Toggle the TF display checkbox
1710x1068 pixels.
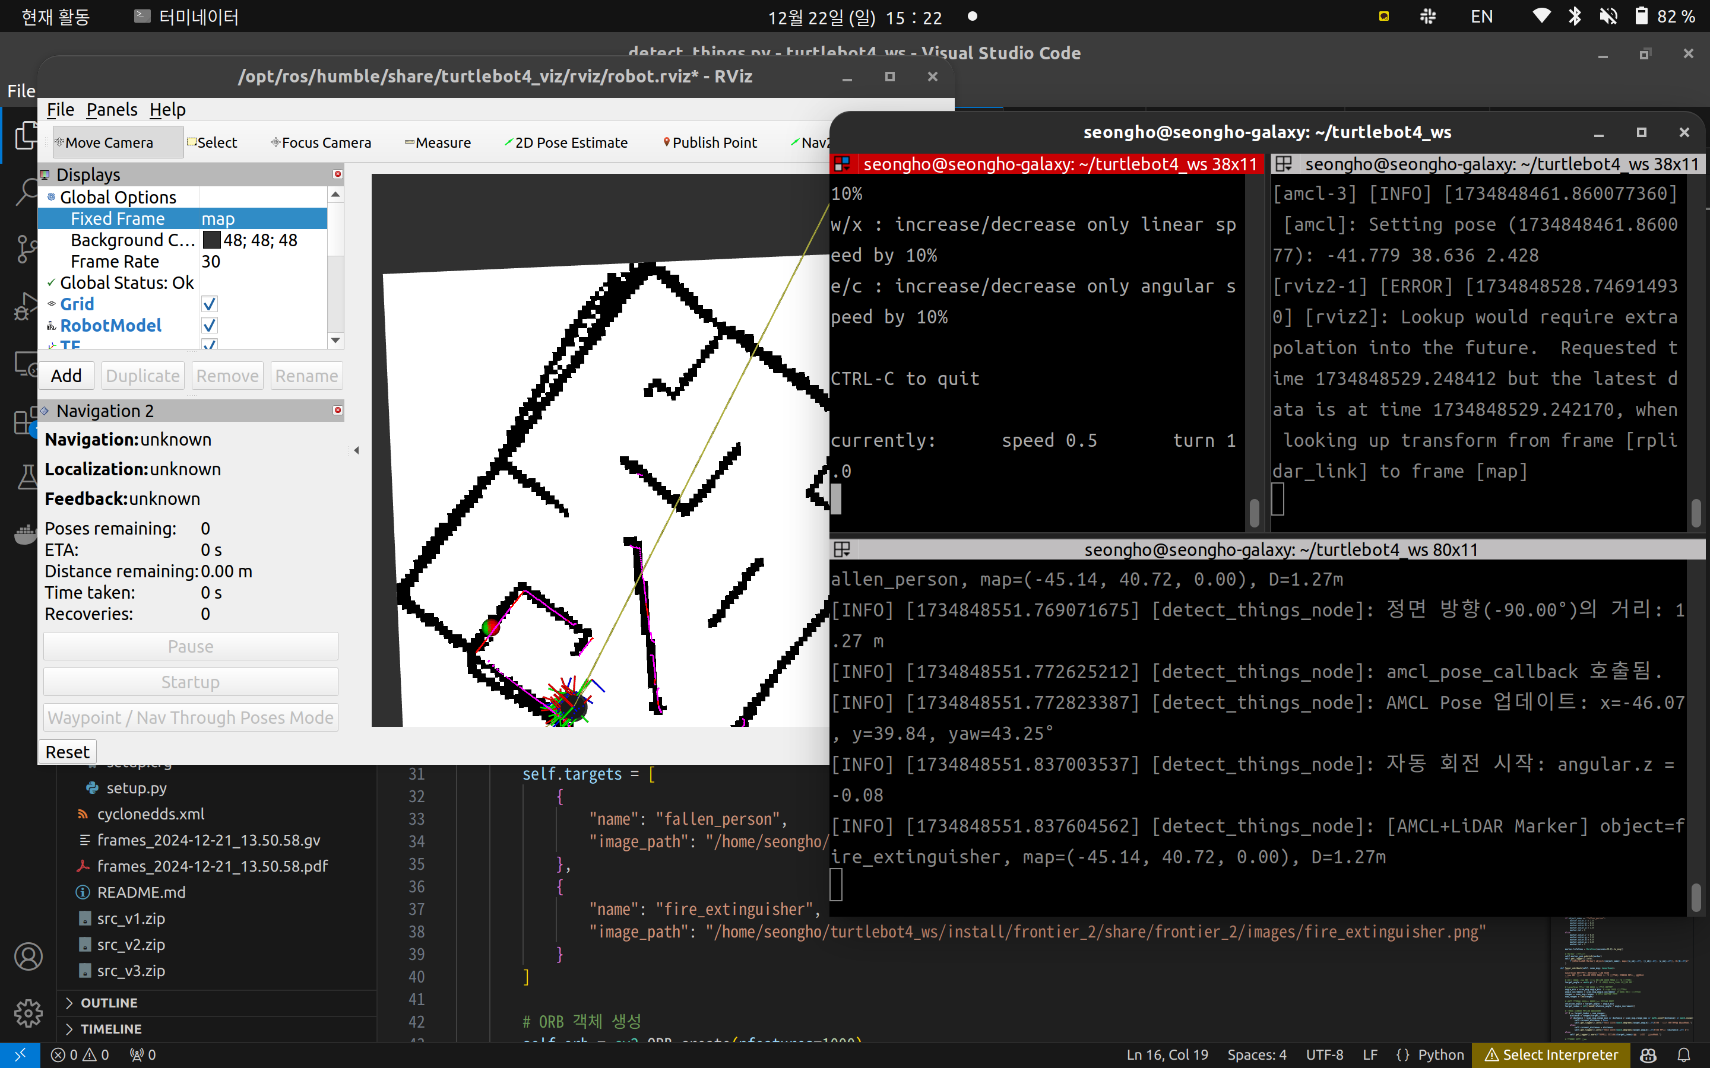209,345
